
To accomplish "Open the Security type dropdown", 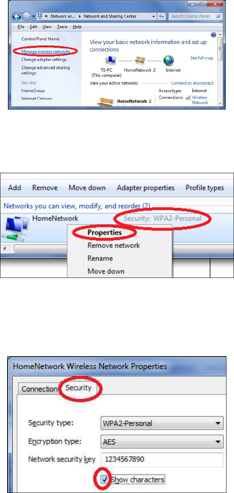I will (162, 423).
